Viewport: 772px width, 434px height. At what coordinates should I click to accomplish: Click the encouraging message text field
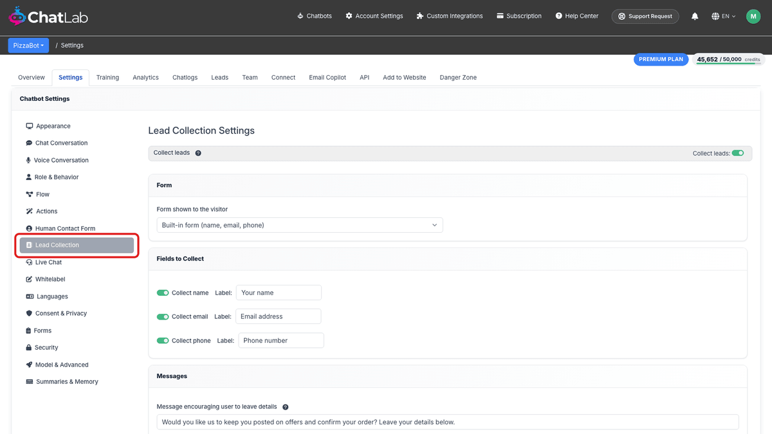(x=448, y=422)
